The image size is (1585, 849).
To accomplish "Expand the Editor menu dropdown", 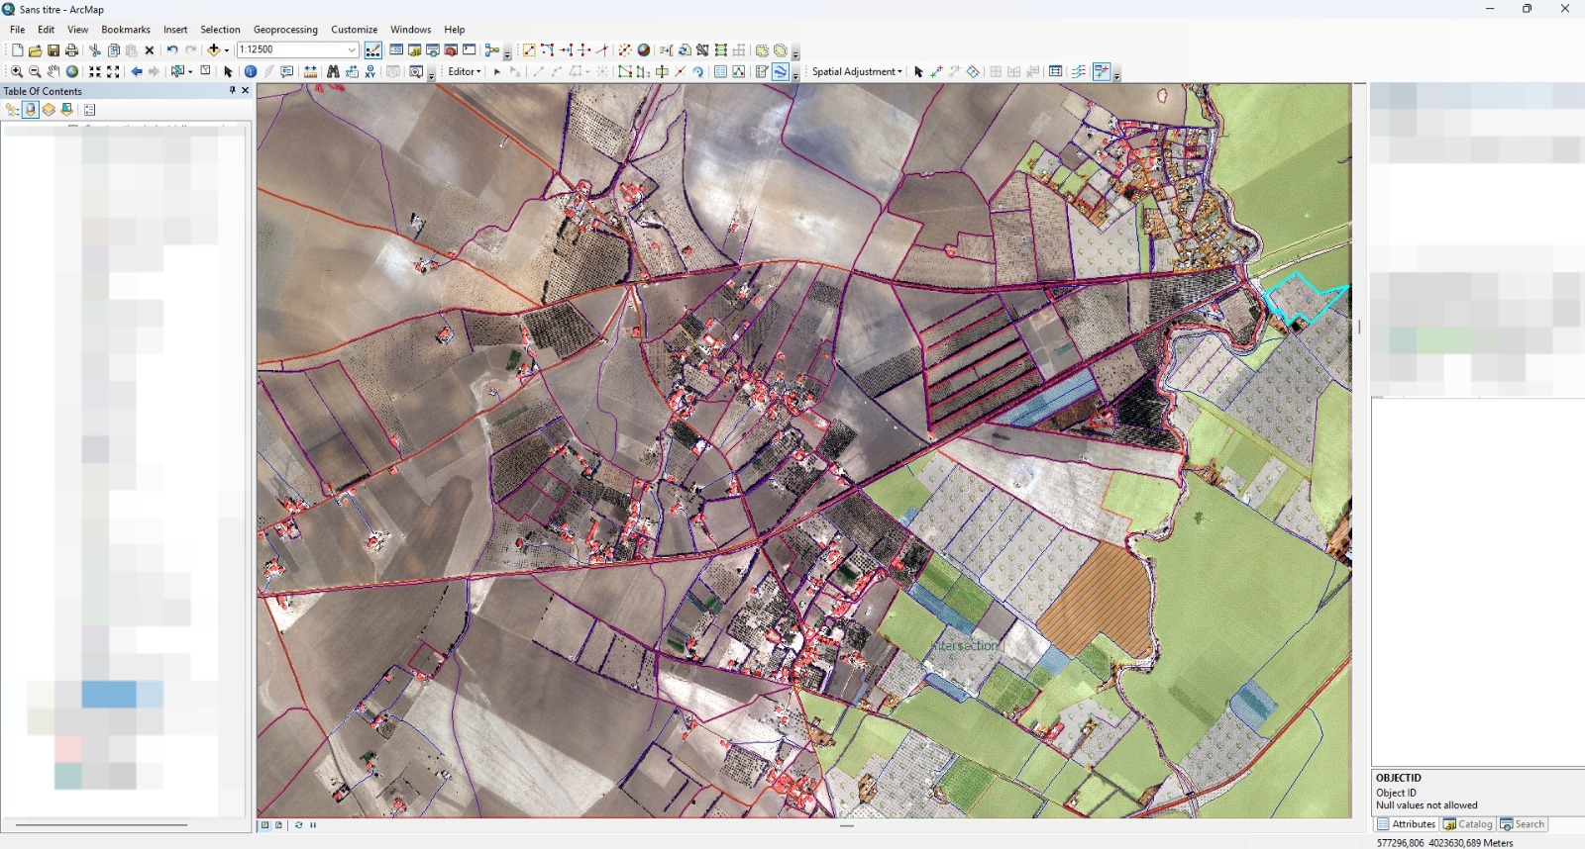I will coord(464,71).
